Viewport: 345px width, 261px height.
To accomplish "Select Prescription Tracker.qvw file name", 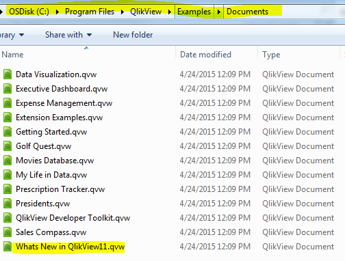I will (60, 189).
